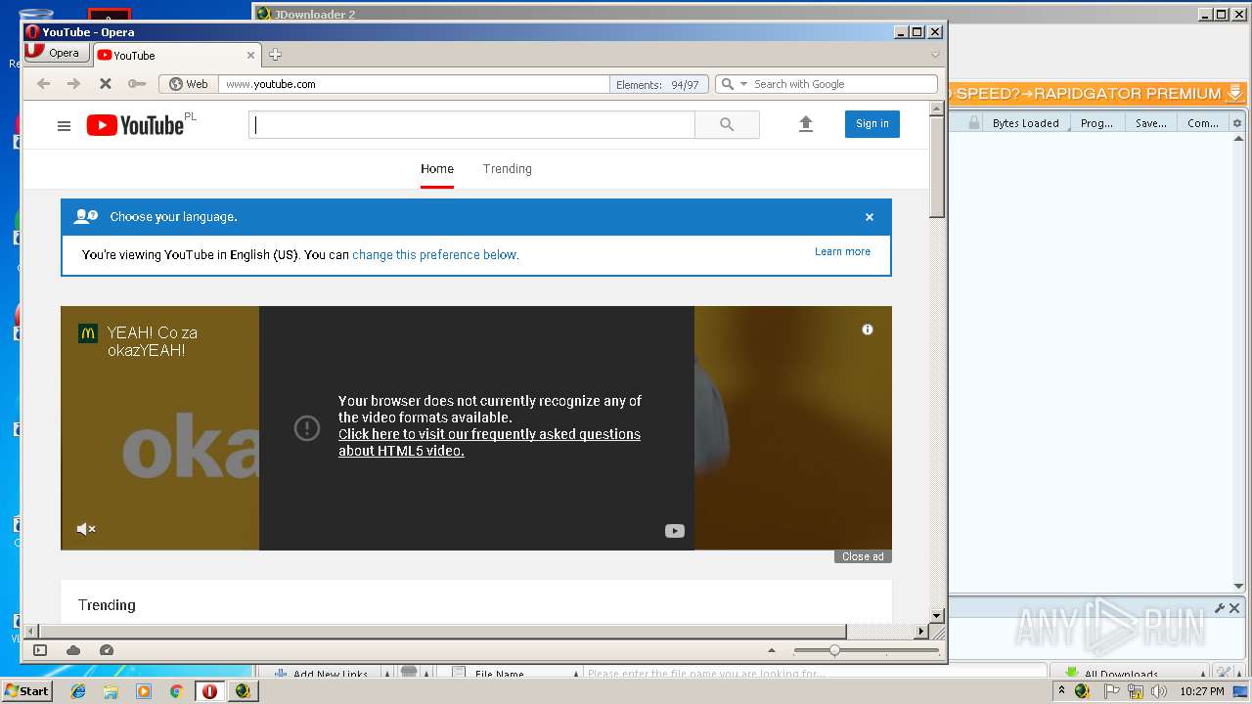This screenshot has width=1252, height=704.
Task: Click the YouTube search magnifier button
Action: click(x=727, y=124)
